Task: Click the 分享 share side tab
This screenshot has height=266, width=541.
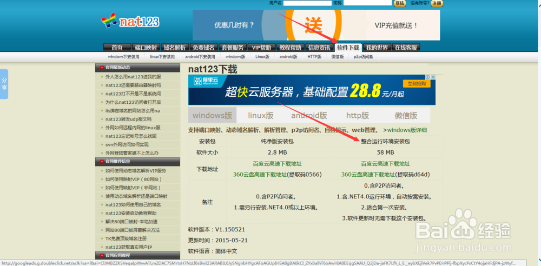Action: pos(4,84)
